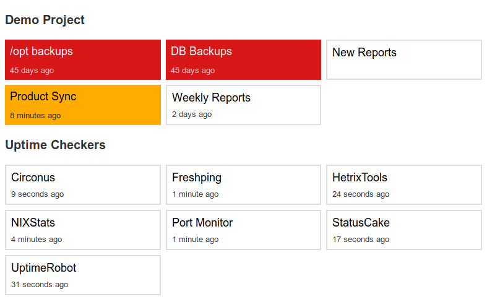Select the Freshping card

pyautogui.click(x=243, y=184)
